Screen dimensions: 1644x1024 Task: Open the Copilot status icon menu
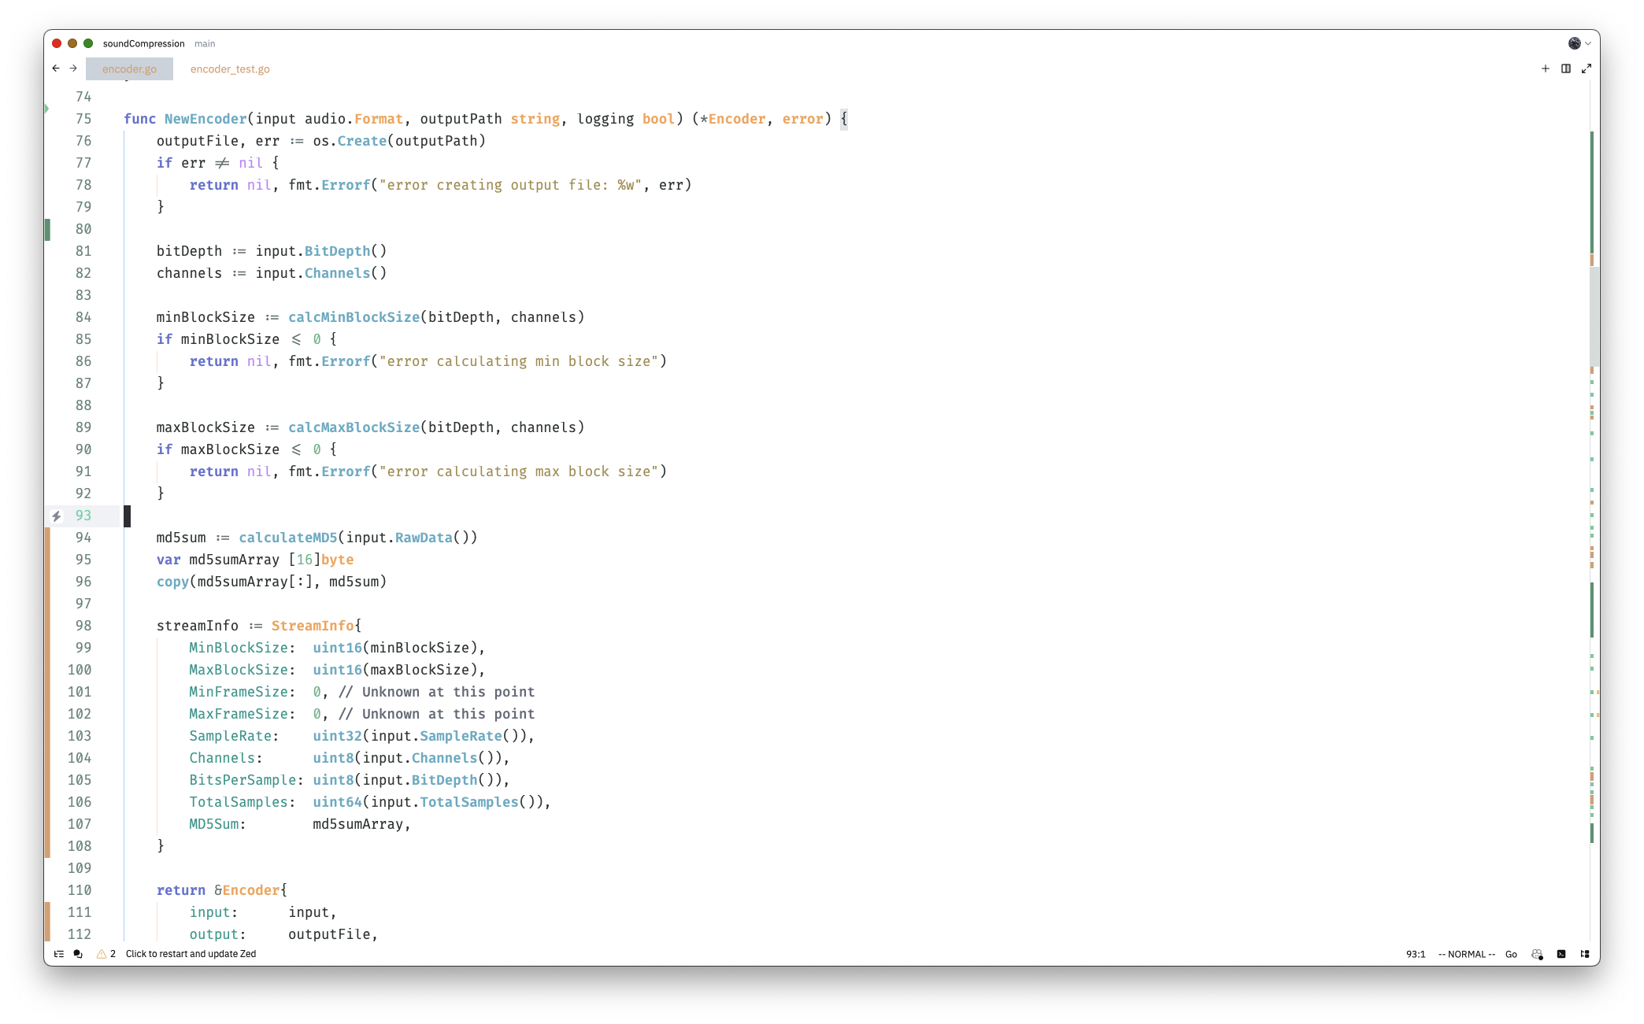(x=1537, y=954)
